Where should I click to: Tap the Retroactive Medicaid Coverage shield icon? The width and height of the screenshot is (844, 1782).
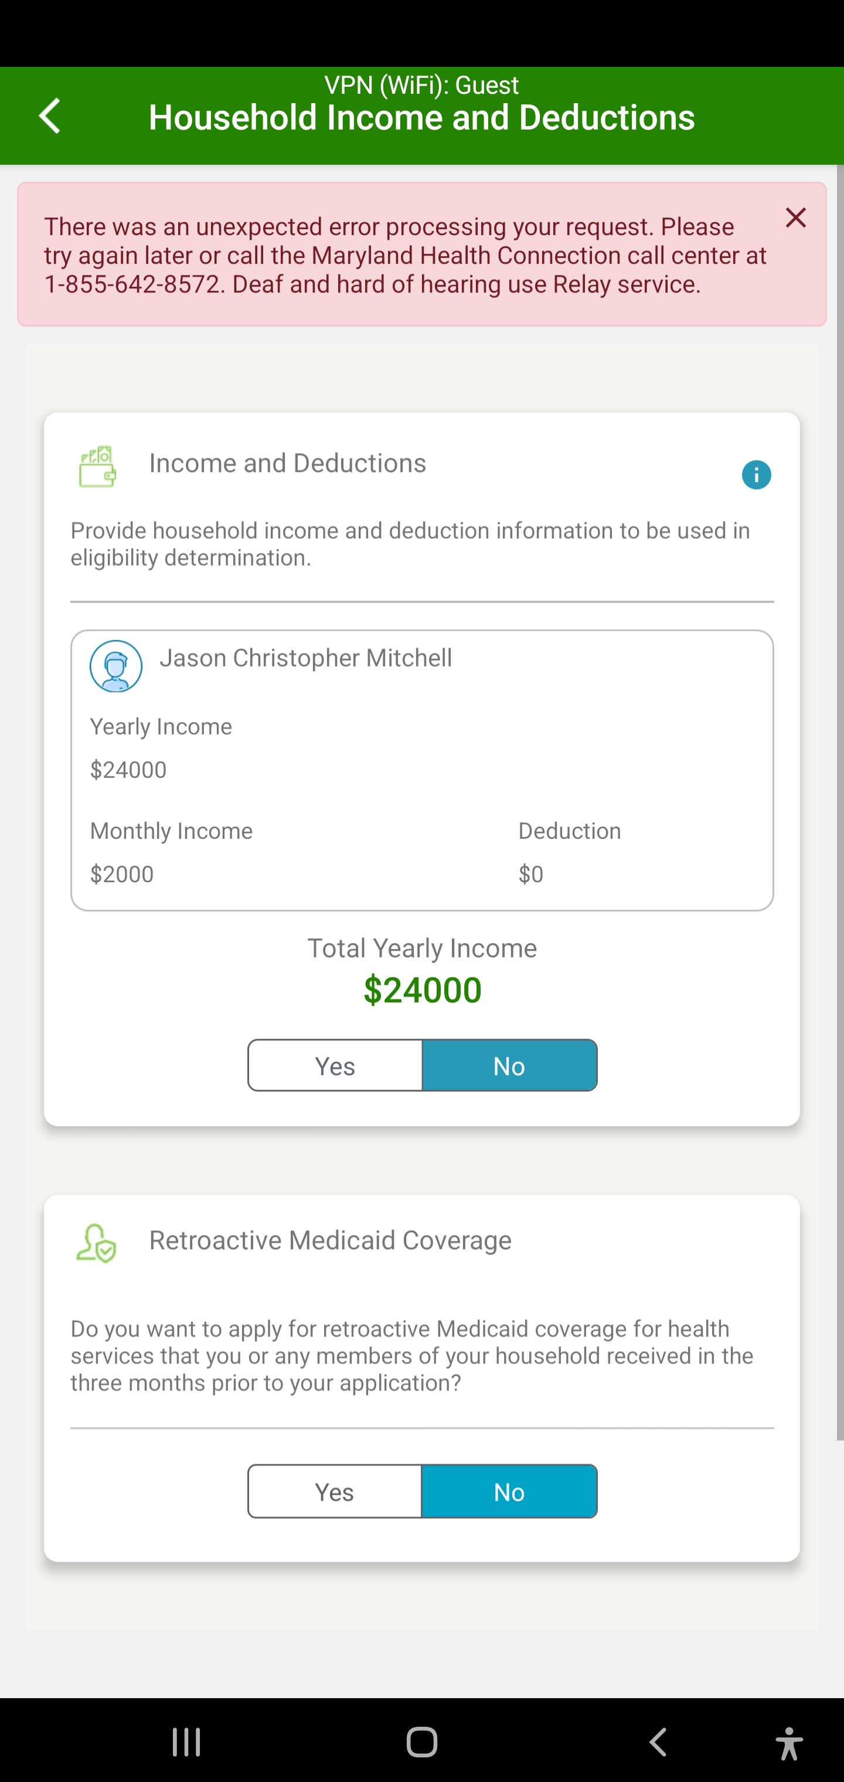pos(97,1243)
